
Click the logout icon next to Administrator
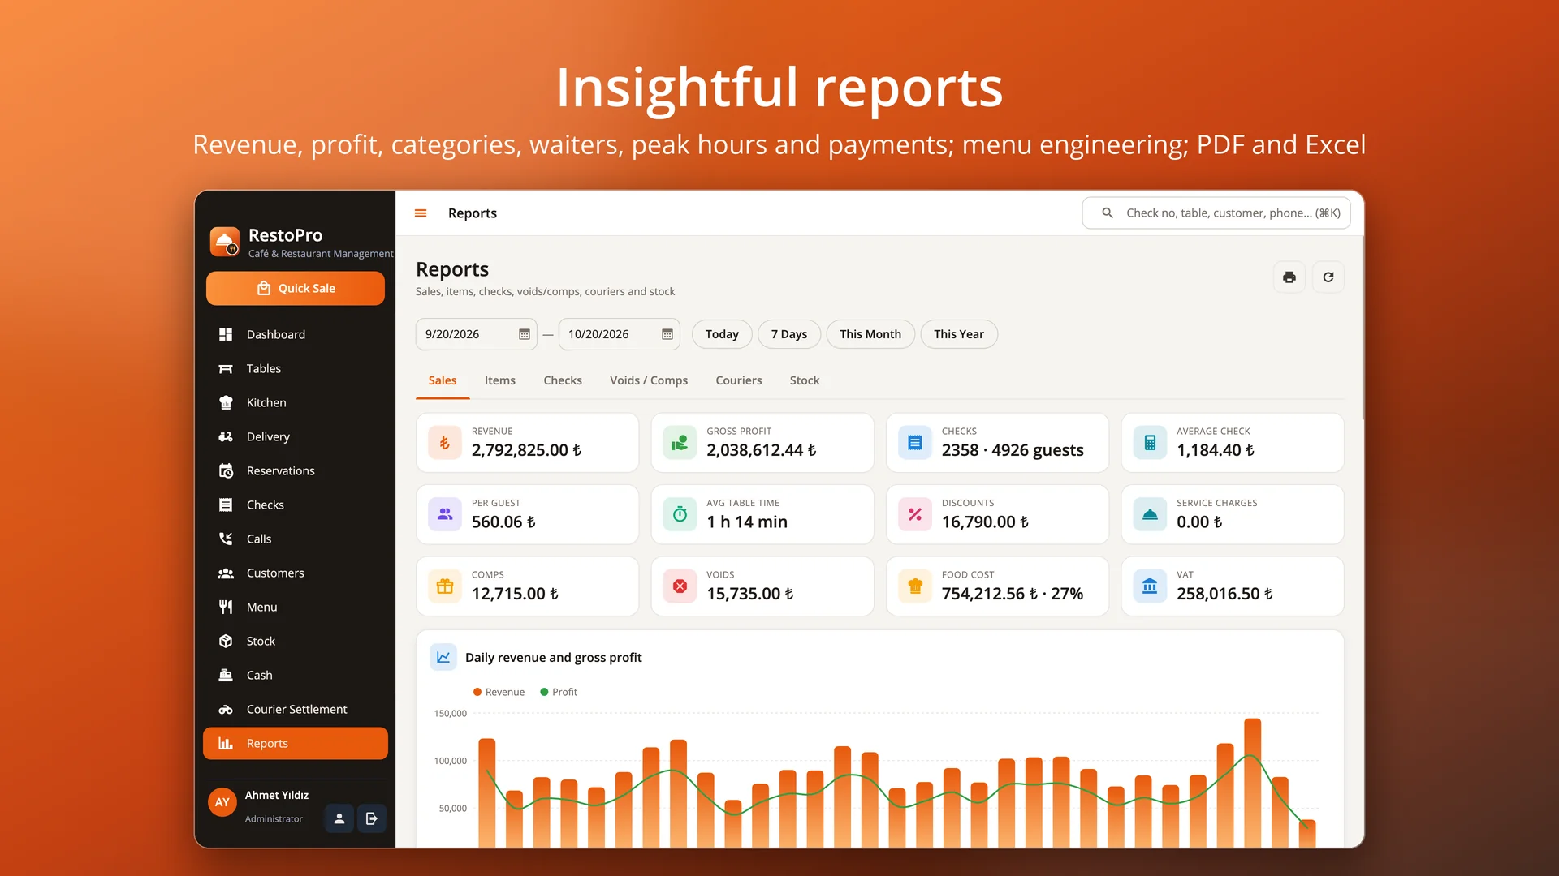point(372,818)
